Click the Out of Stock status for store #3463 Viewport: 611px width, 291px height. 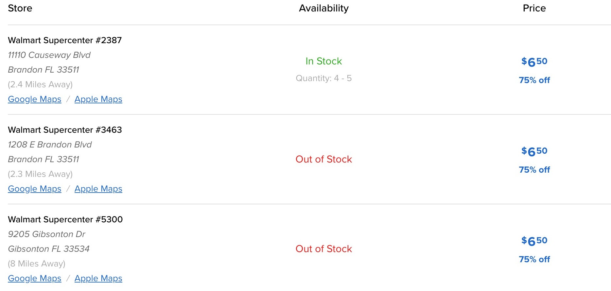tap(323, 159)
